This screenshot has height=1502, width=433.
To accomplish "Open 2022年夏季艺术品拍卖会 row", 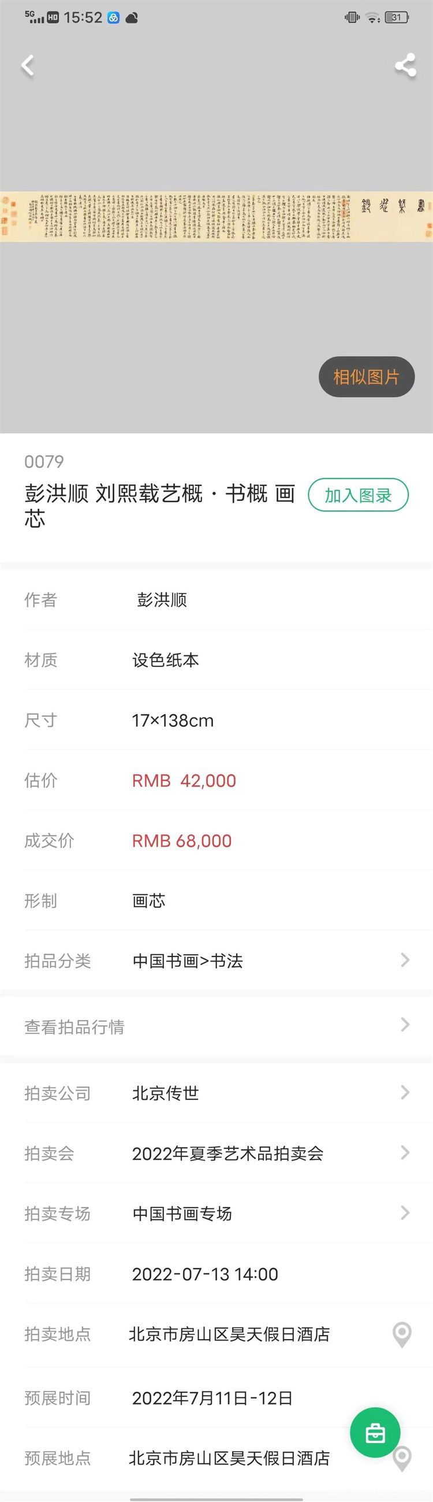I will 216,1153.
